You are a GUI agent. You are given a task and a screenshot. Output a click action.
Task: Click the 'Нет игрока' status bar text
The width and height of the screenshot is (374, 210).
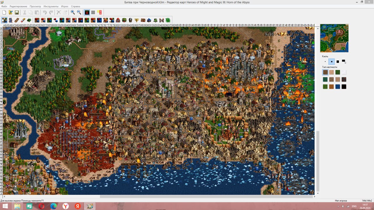[340, 201]
